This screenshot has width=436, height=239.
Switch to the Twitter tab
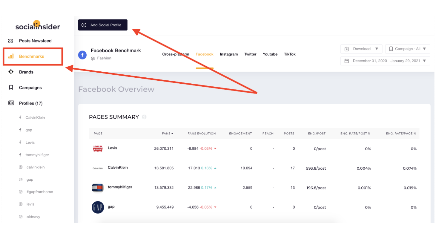click(x=250, y=54)
